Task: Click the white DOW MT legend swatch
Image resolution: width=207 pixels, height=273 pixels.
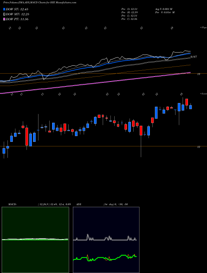Action: pyautogui.click(x=5, y=14)
